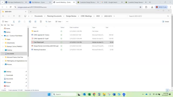Image resolution: width=173 pixels, height=97 pixels.
Task: Click the Cut icon in Explorer toolbar
Action: click(x=14, y=22)
